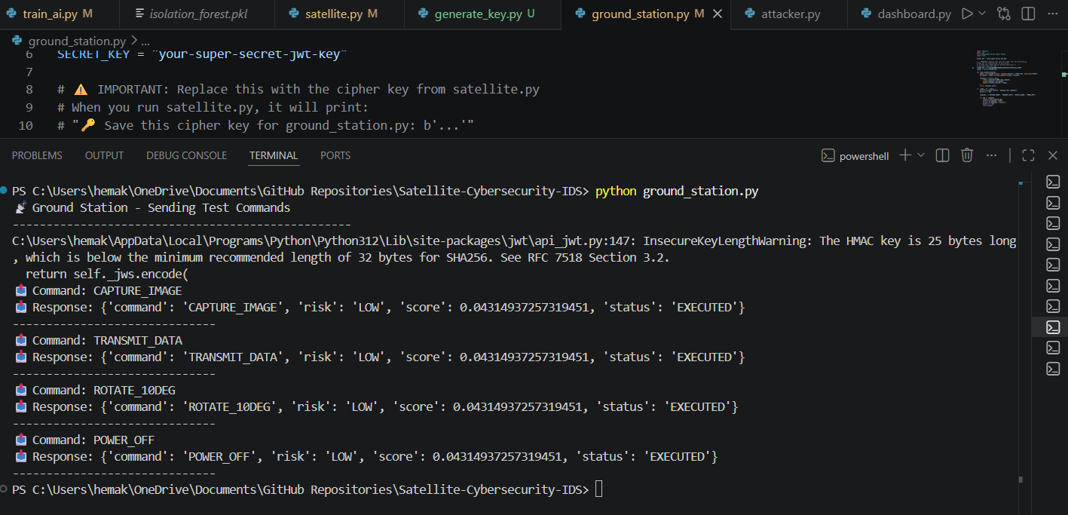Open terminal panel more actions menu

(x=990, y=155)
